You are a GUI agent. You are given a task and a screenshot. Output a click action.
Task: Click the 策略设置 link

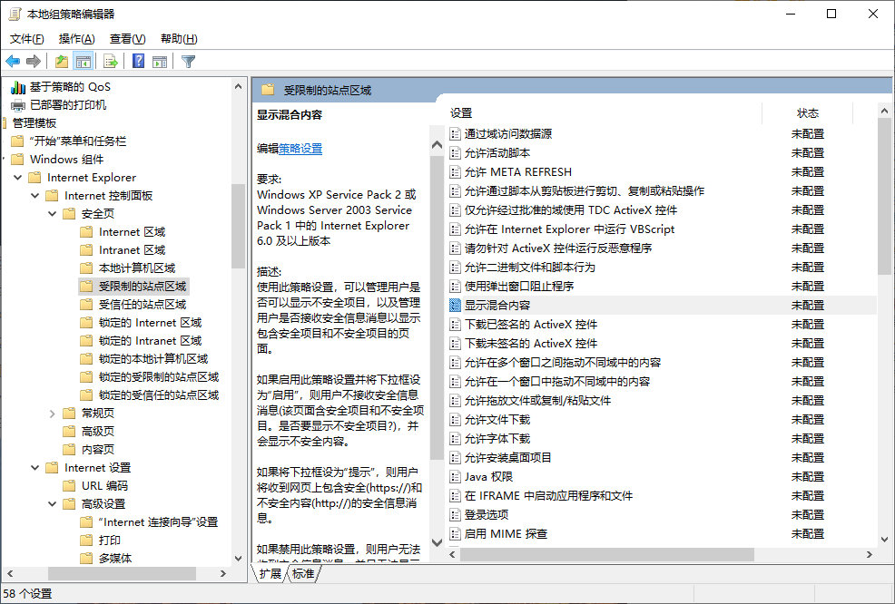click(x=300, y=149)
